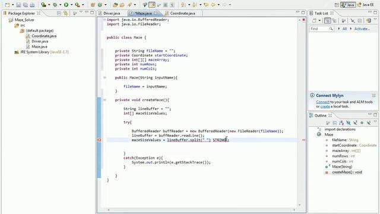380x214 pixels.
Task: Click the New Java Class icon
Action: tap(100, 5)
